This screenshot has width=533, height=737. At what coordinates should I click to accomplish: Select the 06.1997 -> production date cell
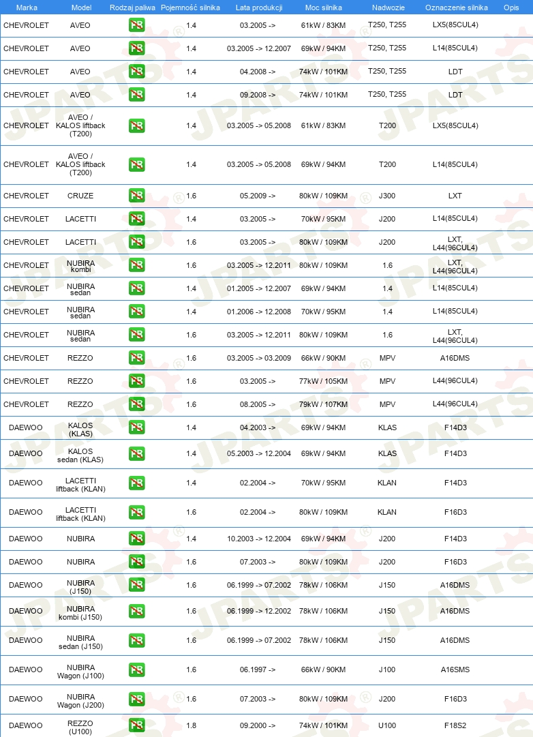258,670
